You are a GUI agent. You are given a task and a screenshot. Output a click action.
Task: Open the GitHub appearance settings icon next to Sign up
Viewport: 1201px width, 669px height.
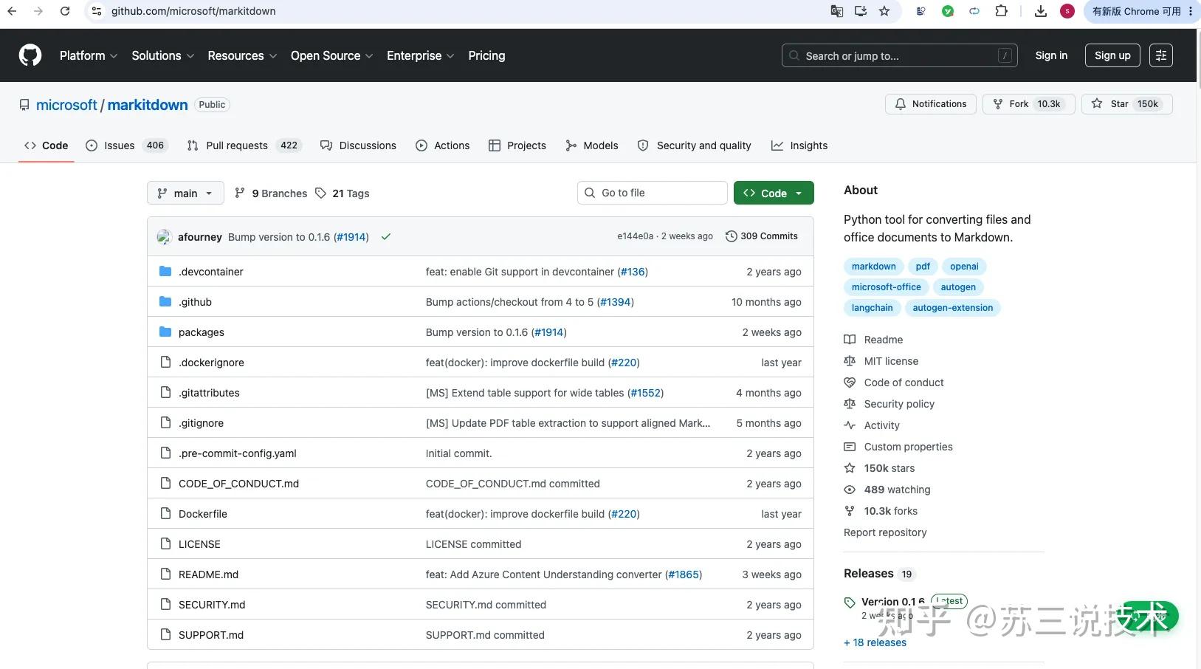(x=1161, y=55)
